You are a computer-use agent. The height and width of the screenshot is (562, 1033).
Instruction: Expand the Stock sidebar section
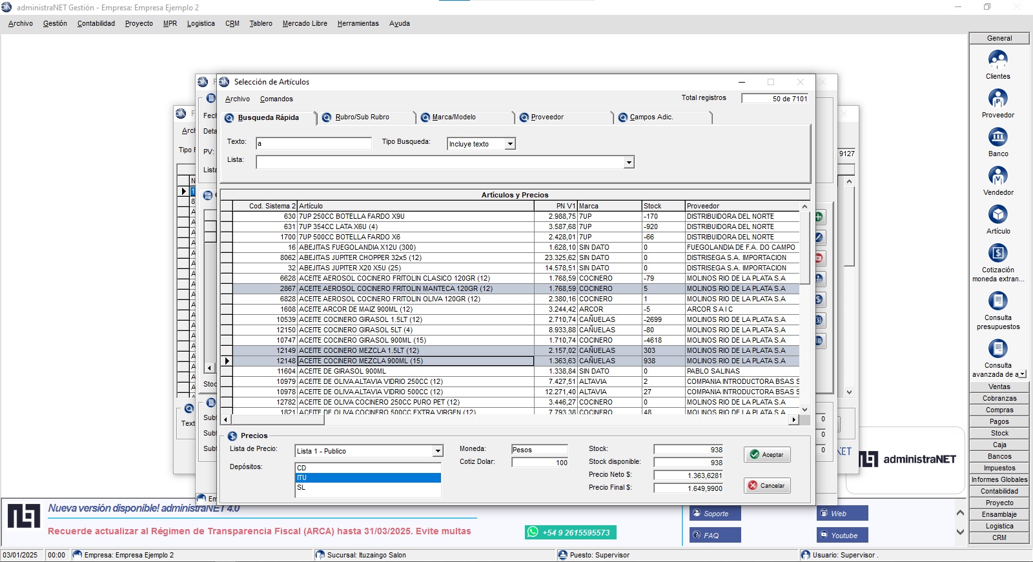coord(999,434)
